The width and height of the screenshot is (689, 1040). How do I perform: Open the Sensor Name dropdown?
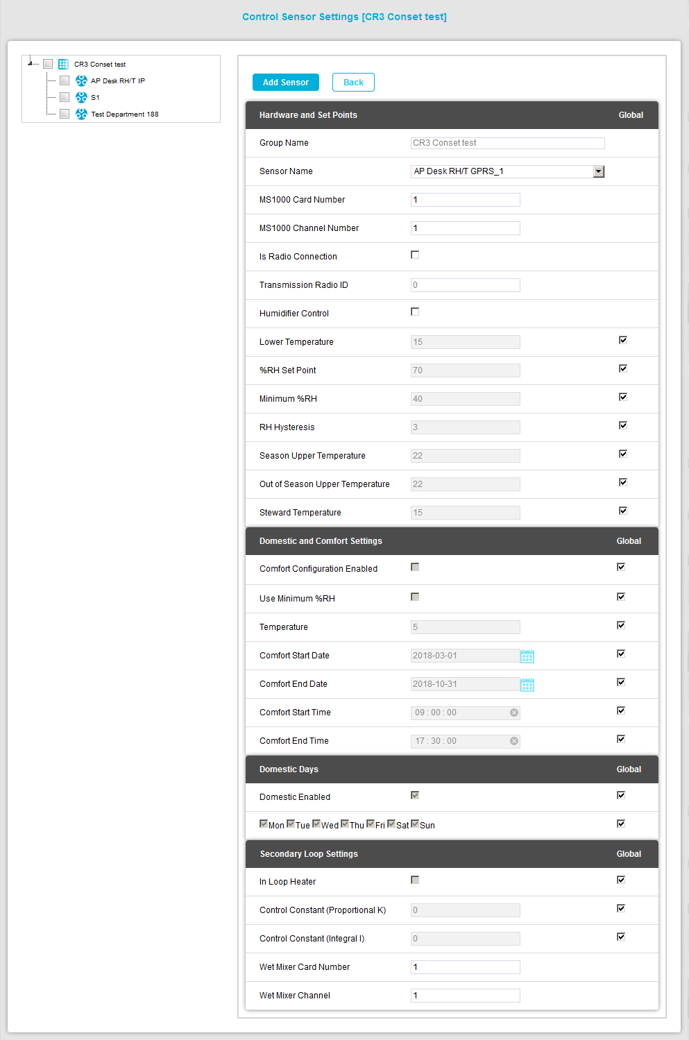pyautogui.click(x=599, y=171)
